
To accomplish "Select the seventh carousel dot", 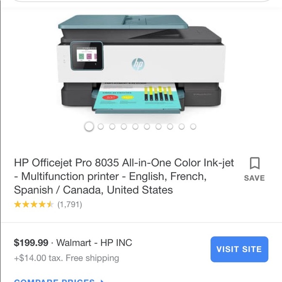I will [159, 126].
